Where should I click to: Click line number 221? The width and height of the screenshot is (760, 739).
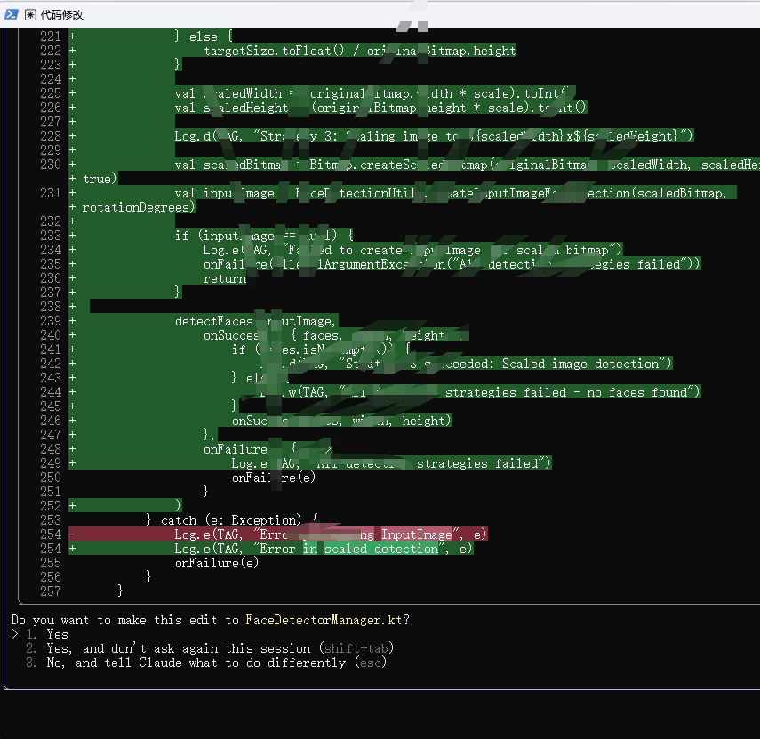(x=51, y=36)
